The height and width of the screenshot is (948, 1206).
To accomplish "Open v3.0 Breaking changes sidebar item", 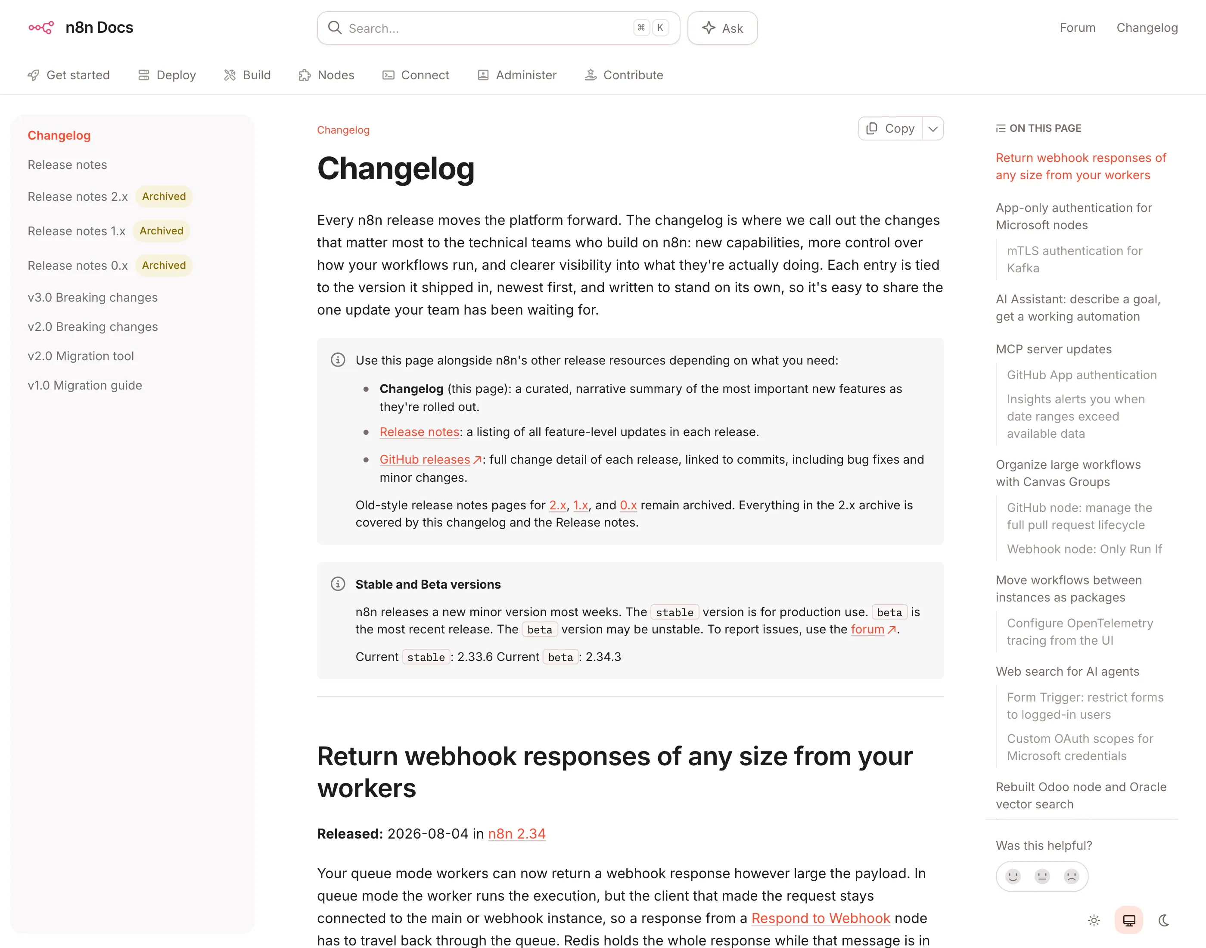I will 93,297.
